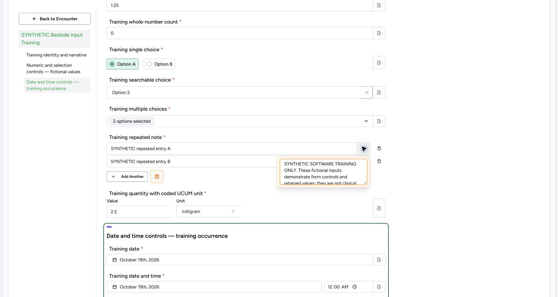This screenshot has width=558, height=297.
Task: Collapse the Date and time controls section
Action: coord(109,227)
